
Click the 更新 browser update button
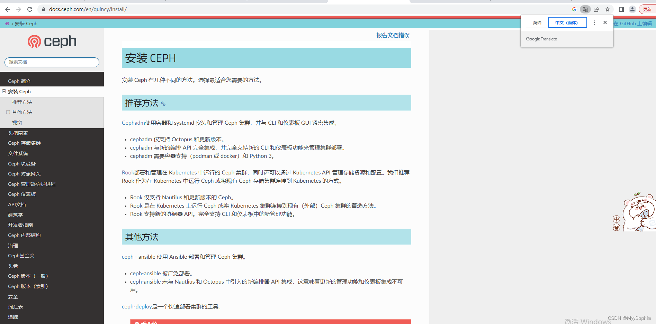tap(647, 9)
